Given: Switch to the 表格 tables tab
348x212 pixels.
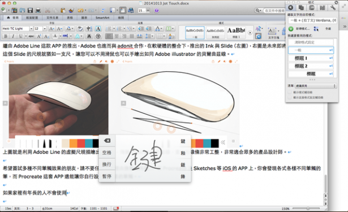Looking at the screenshot, I should (70, 18).
